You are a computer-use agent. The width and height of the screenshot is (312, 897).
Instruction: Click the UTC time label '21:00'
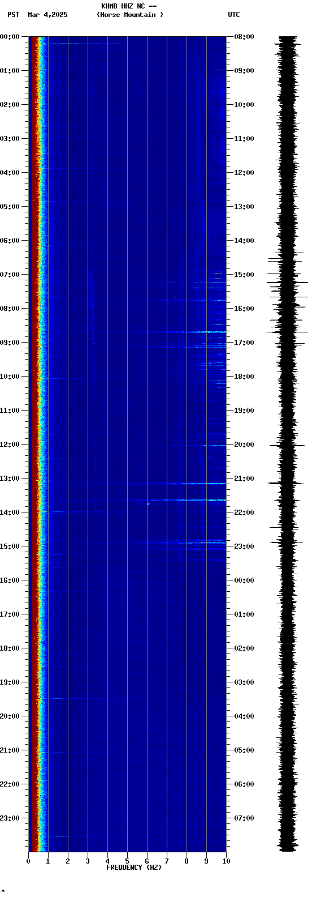point(244,479)
